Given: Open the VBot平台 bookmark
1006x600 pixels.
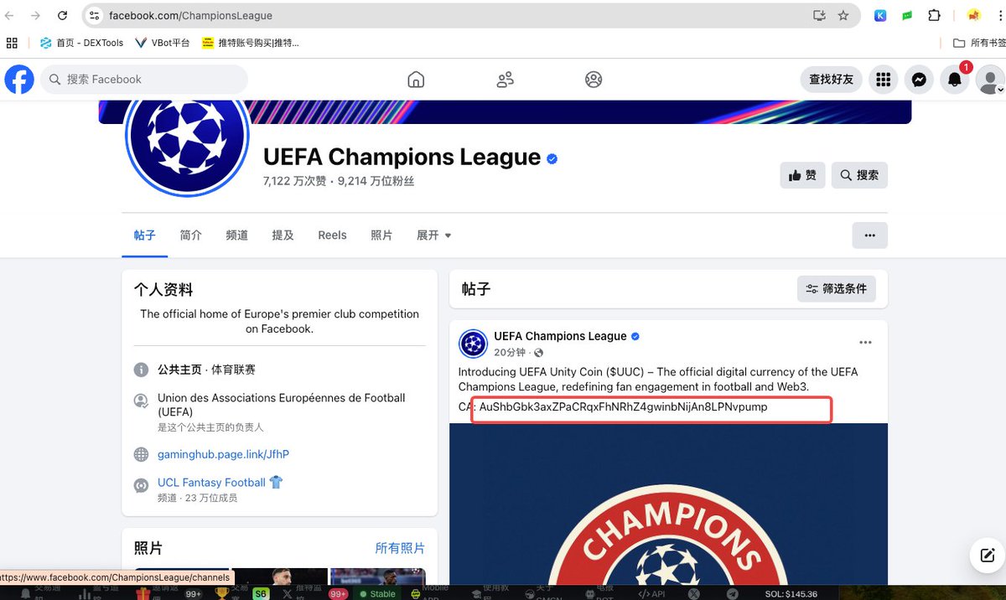Looking at the screenshot, I should coord(163,43).
